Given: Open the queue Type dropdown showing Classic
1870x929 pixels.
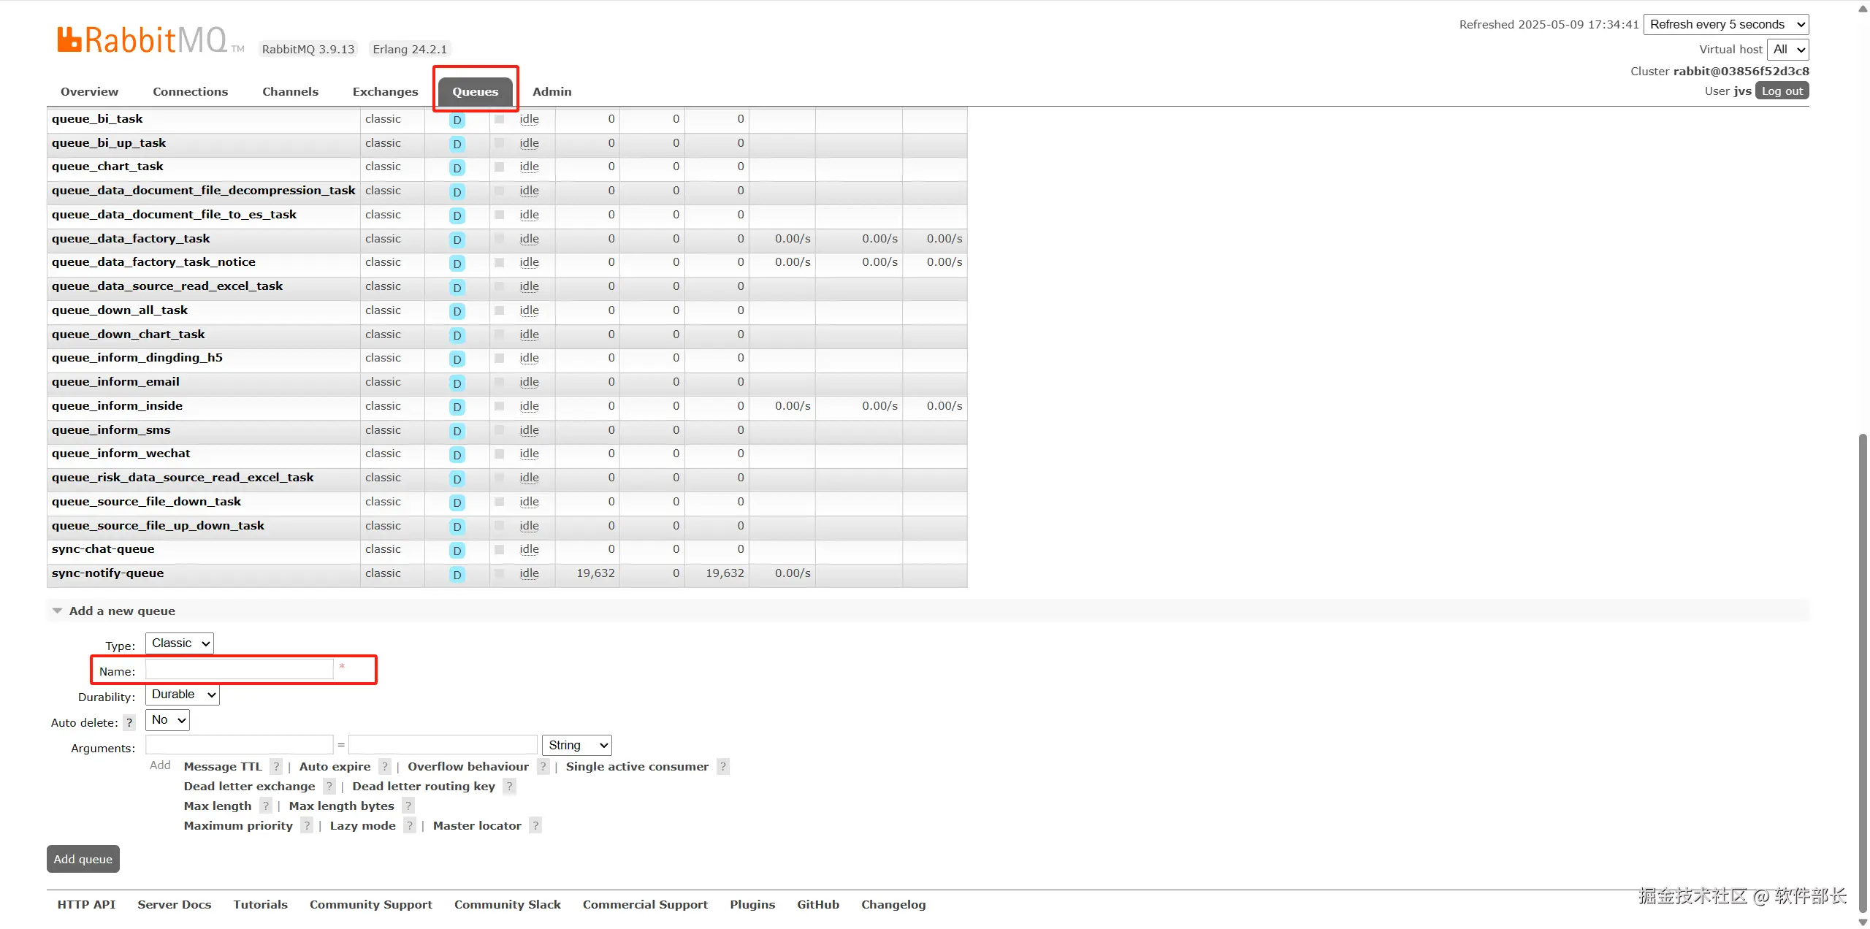Looking at the screenshot, I should [x=180, y=643].
